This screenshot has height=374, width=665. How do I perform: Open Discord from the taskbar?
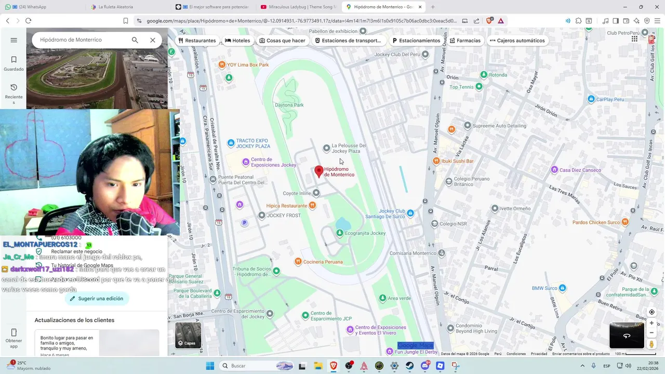(x=425, y=366)
